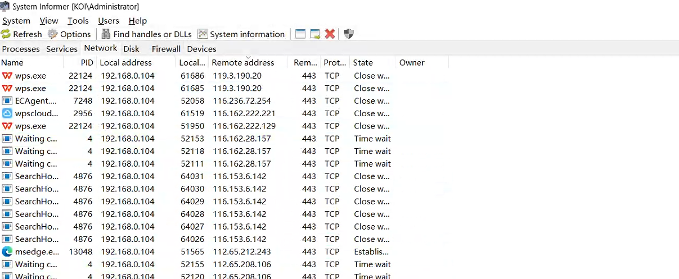Click remote address 116.162.222.129
This screenshot has height=279, width=679.
coord(244,126)
